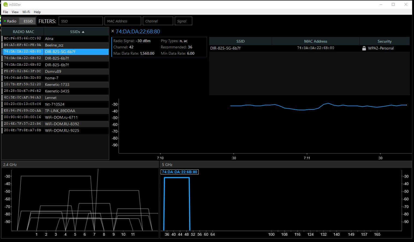Click the 74:DA:DA:22:6B:80 label in 5 GHz graph
414x242 pixels.
tap(179, 172)
